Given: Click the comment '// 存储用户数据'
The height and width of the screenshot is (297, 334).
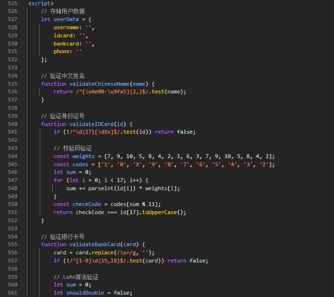Looking at the screenshot, I should click(x=63, y=11).
